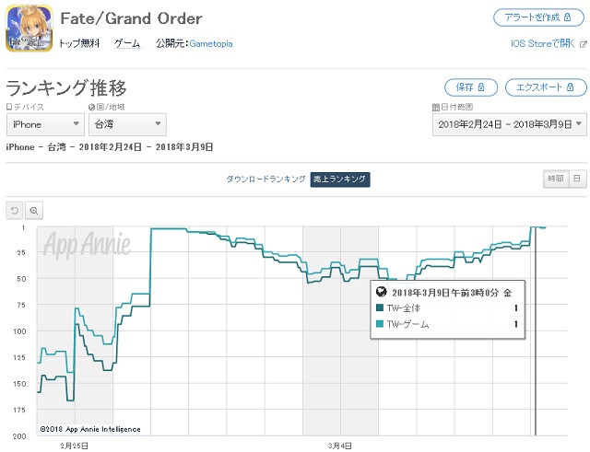Select 売上ランキング chart mode

(340, 180)
